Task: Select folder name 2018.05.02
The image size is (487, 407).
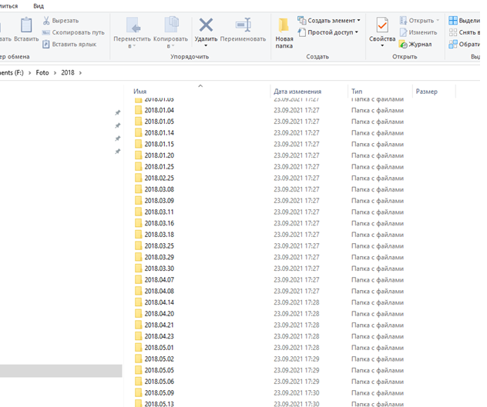Action: [159, 359]
